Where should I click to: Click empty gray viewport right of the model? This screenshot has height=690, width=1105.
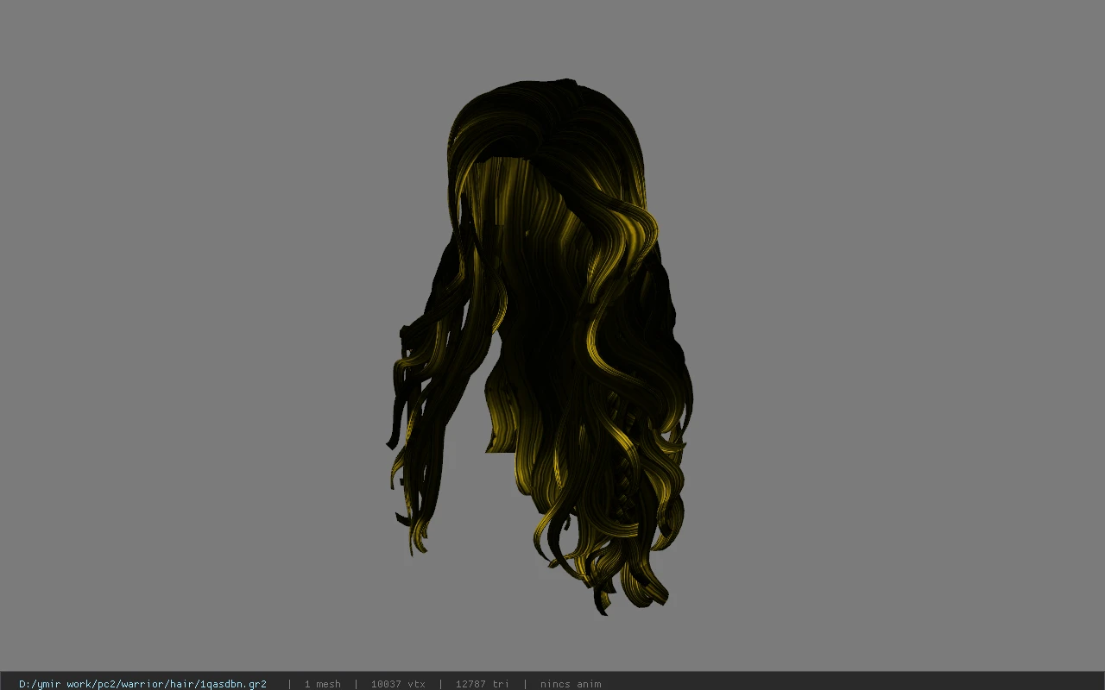coord(898,345)
